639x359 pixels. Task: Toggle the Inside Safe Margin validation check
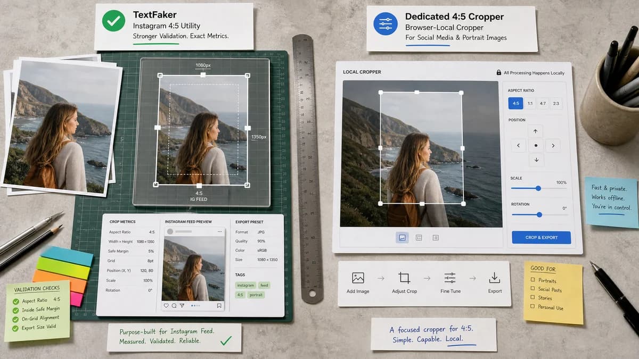click(15, 310)
